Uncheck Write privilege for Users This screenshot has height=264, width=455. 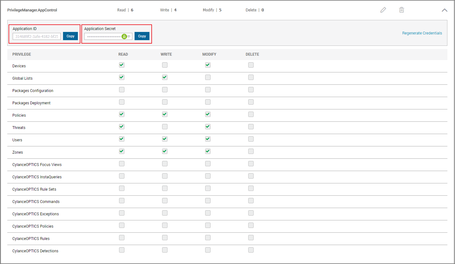[165, 139]
